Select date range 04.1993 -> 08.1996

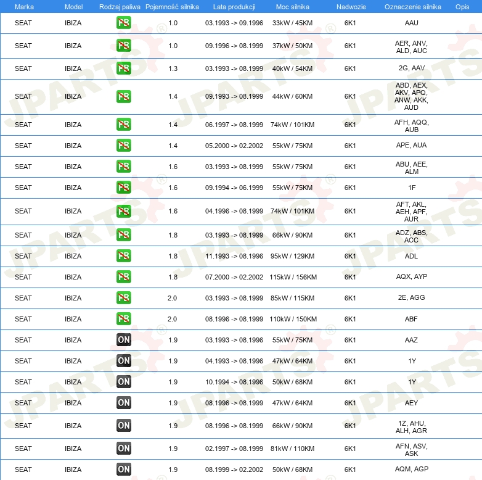pyautogui.click(x=234, y=361)
